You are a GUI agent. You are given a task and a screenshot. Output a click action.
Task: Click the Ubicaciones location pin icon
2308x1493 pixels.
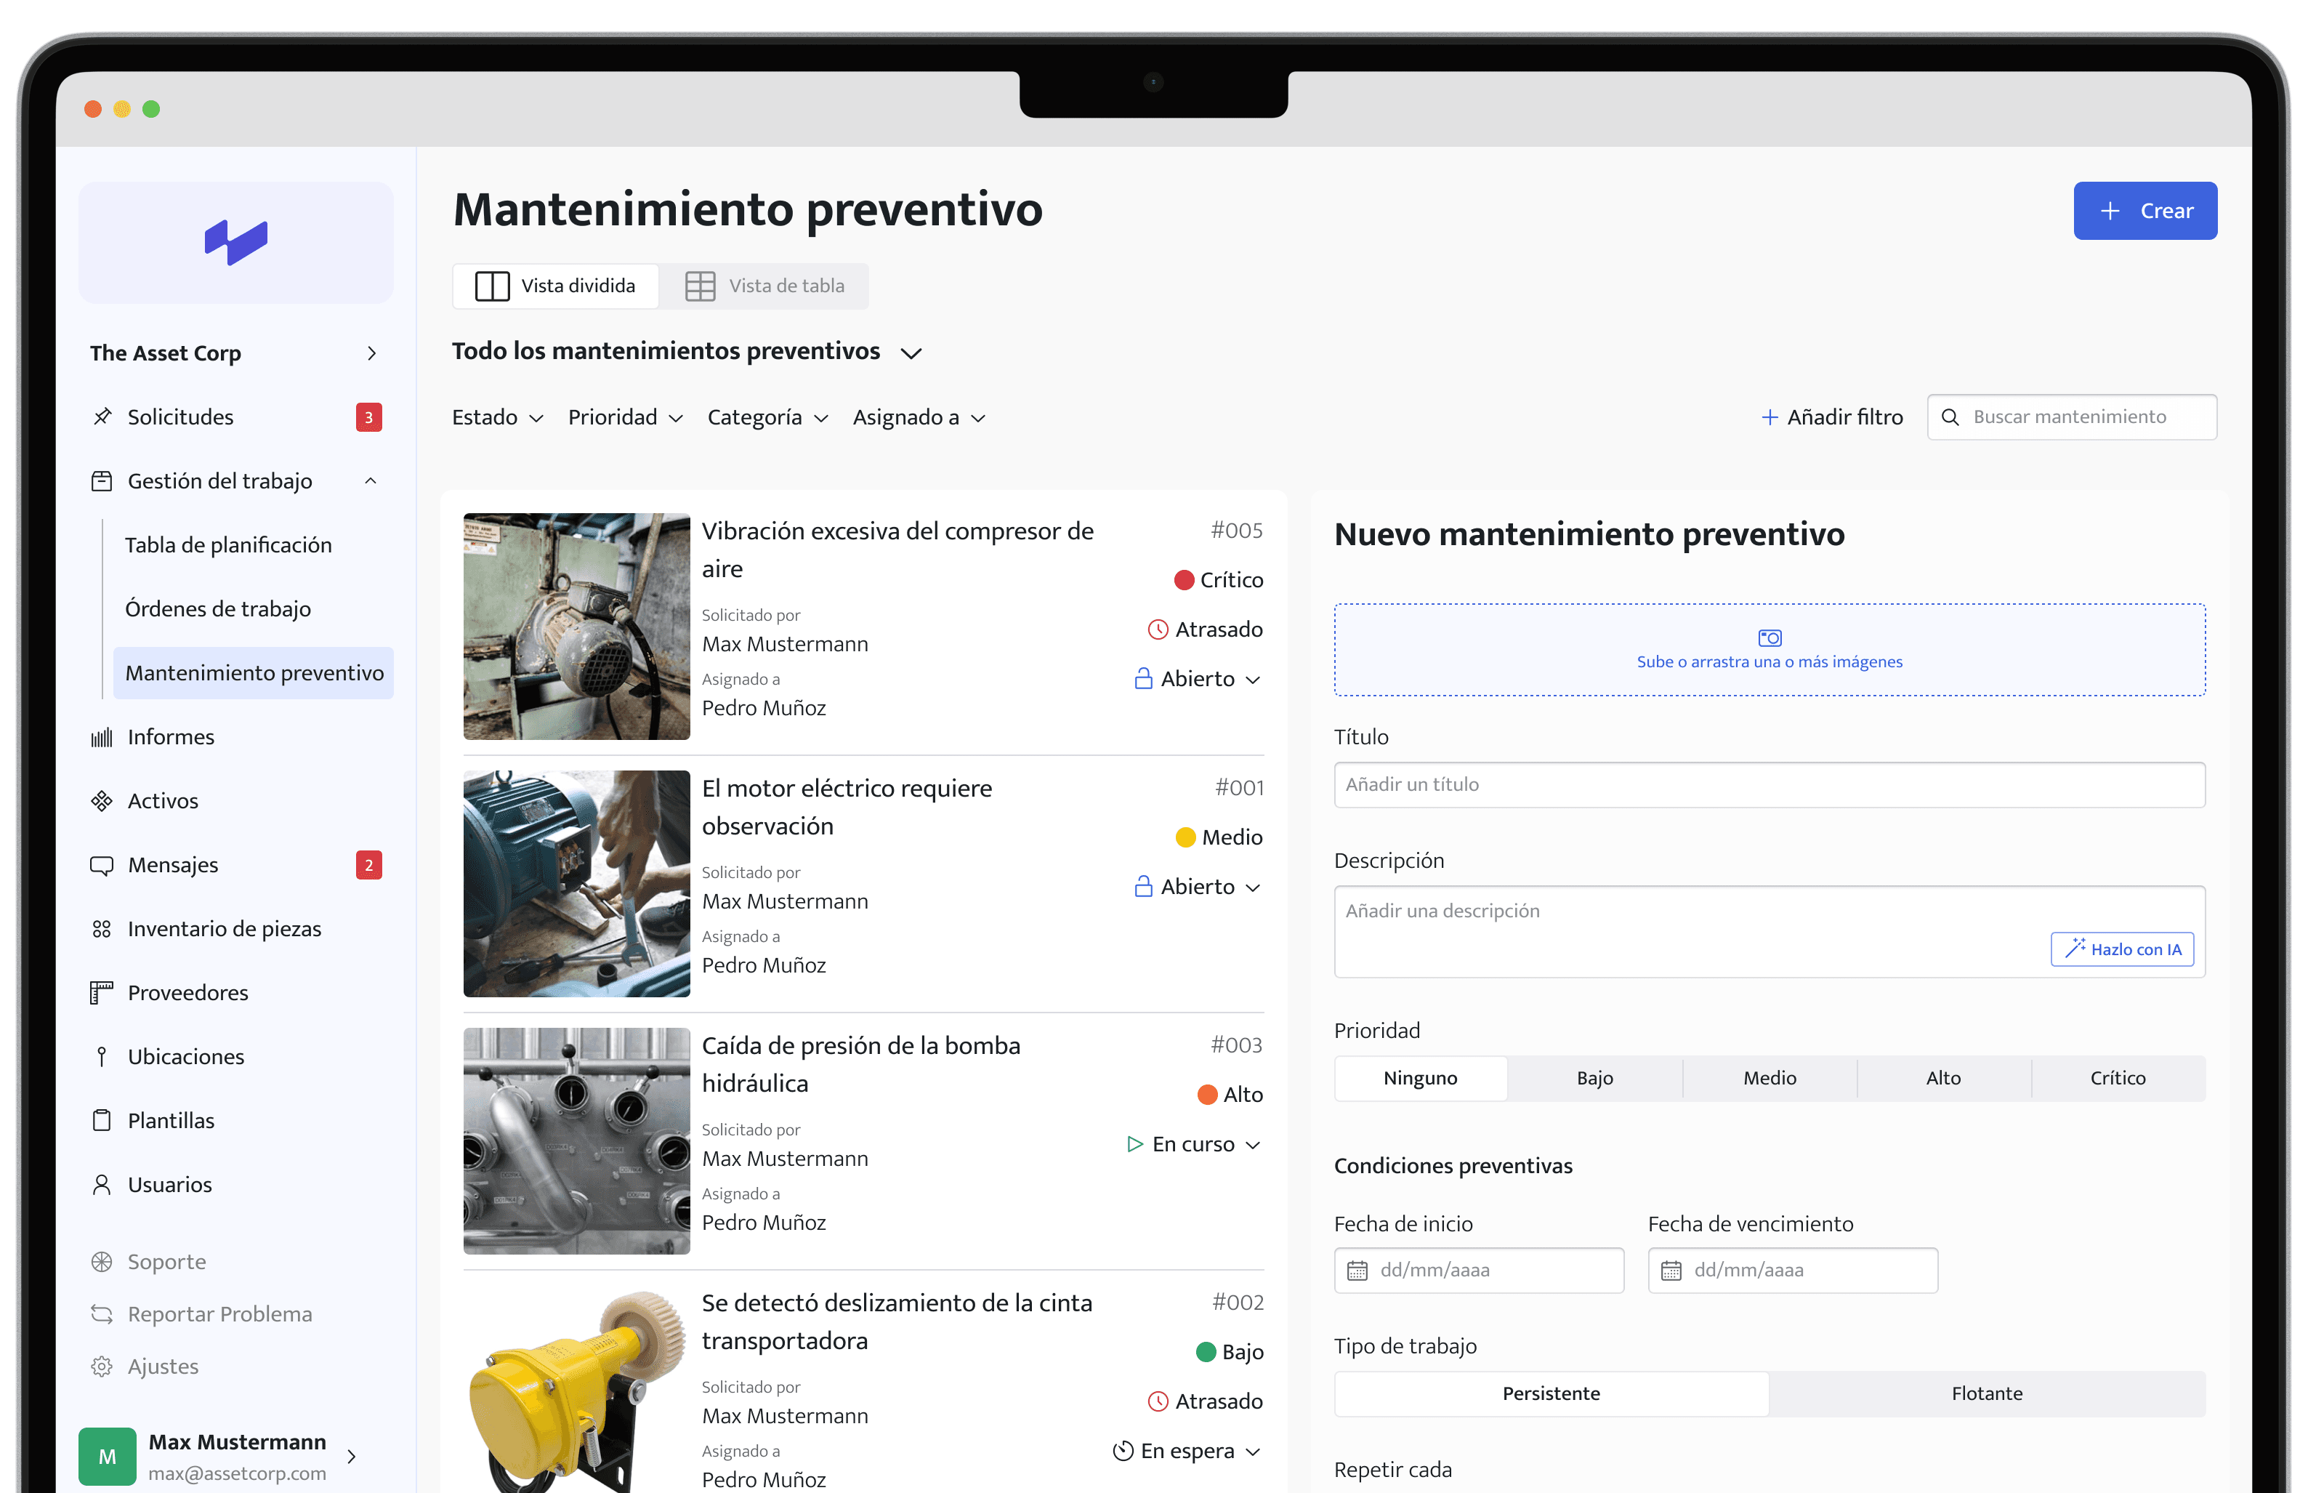coord(102,1057)
